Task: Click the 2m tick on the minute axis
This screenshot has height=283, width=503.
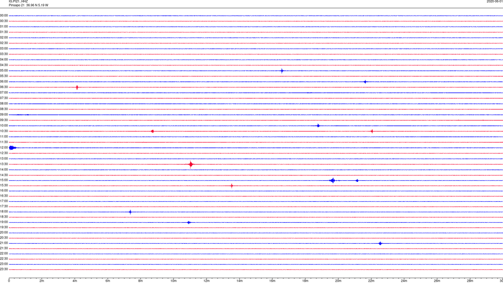Action: click(42, 281)
